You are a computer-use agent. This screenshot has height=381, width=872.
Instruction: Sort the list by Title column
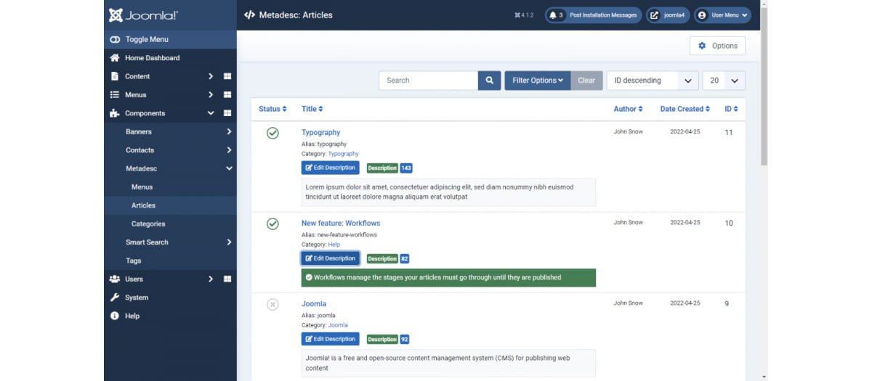coord(312,109)
